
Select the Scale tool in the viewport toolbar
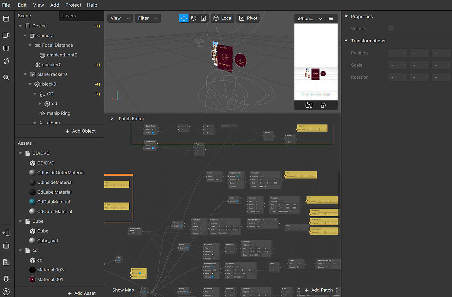point(203,18)
